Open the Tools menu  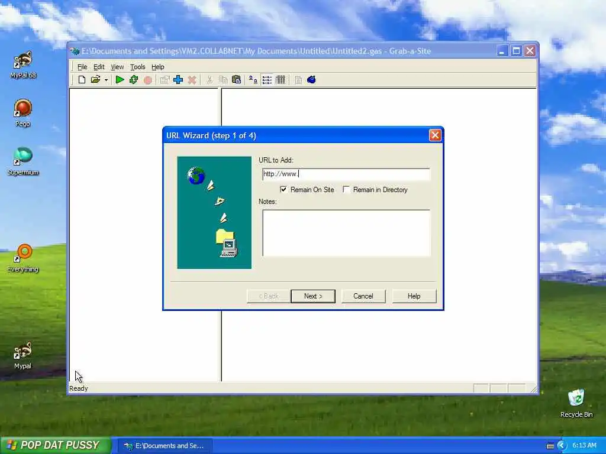point(137,67)
